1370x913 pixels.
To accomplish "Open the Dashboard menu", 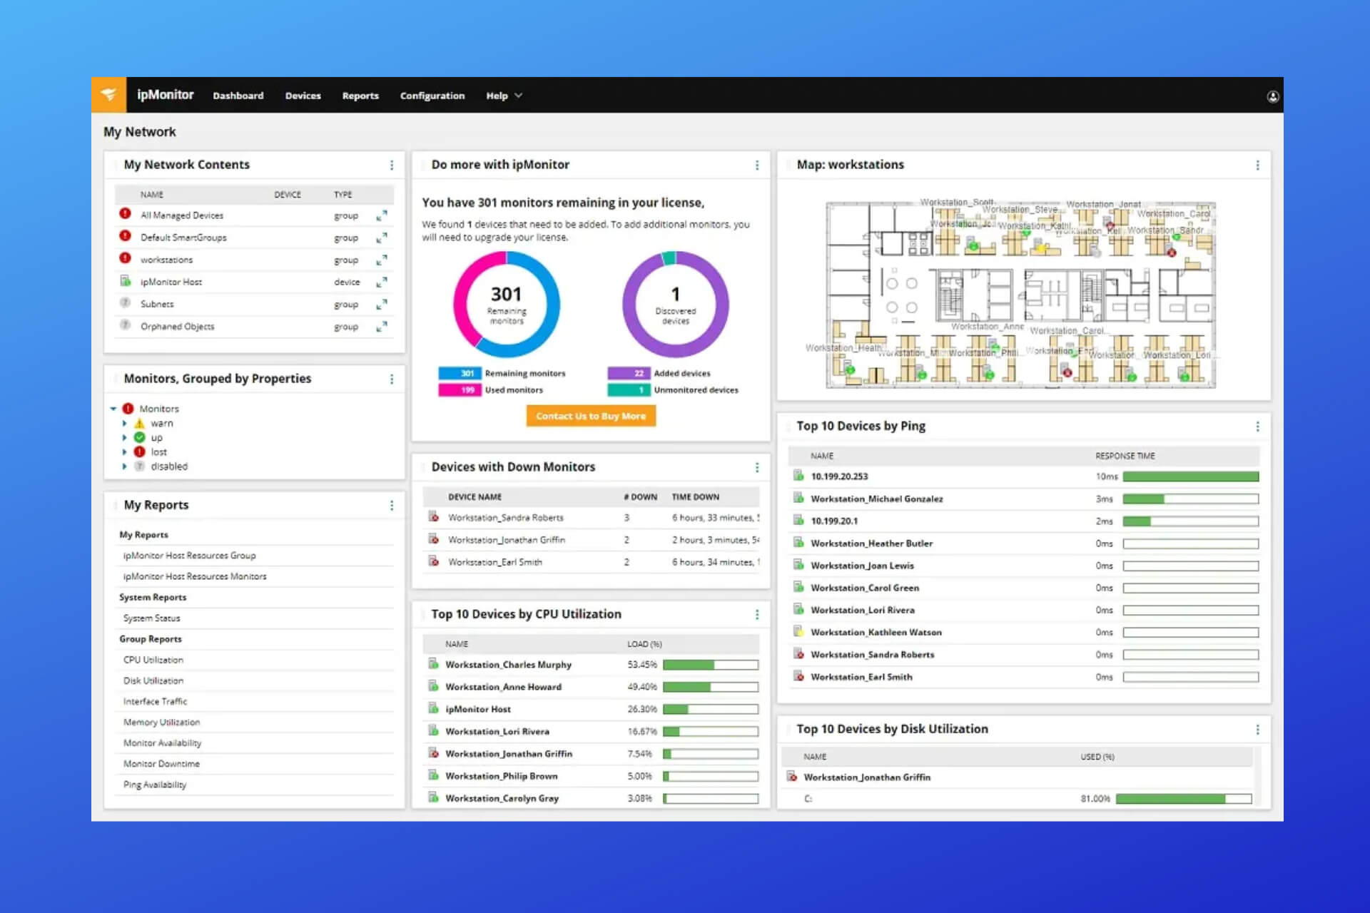I will click(238, 96).
